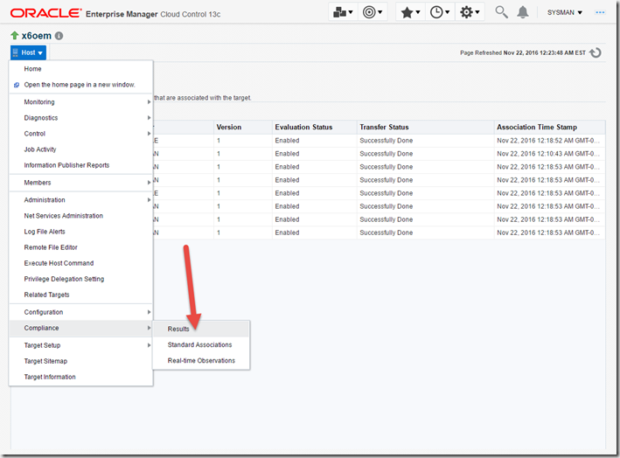Click the search magnifier icon
This screenshot has height=458, width=620.
(x=501, y=12)
